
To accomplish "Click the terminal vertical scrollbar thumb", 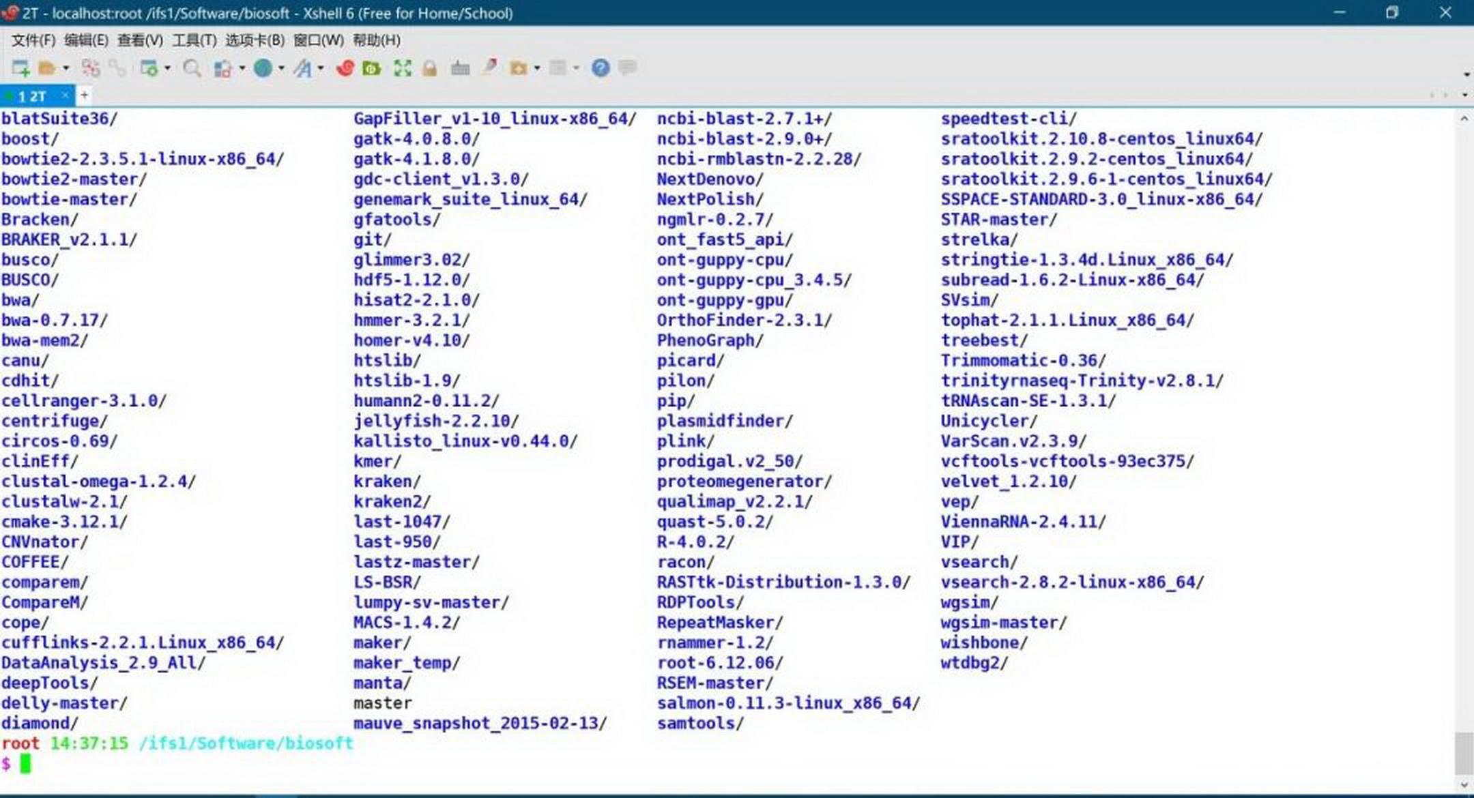I will (x=1464, y=753).
